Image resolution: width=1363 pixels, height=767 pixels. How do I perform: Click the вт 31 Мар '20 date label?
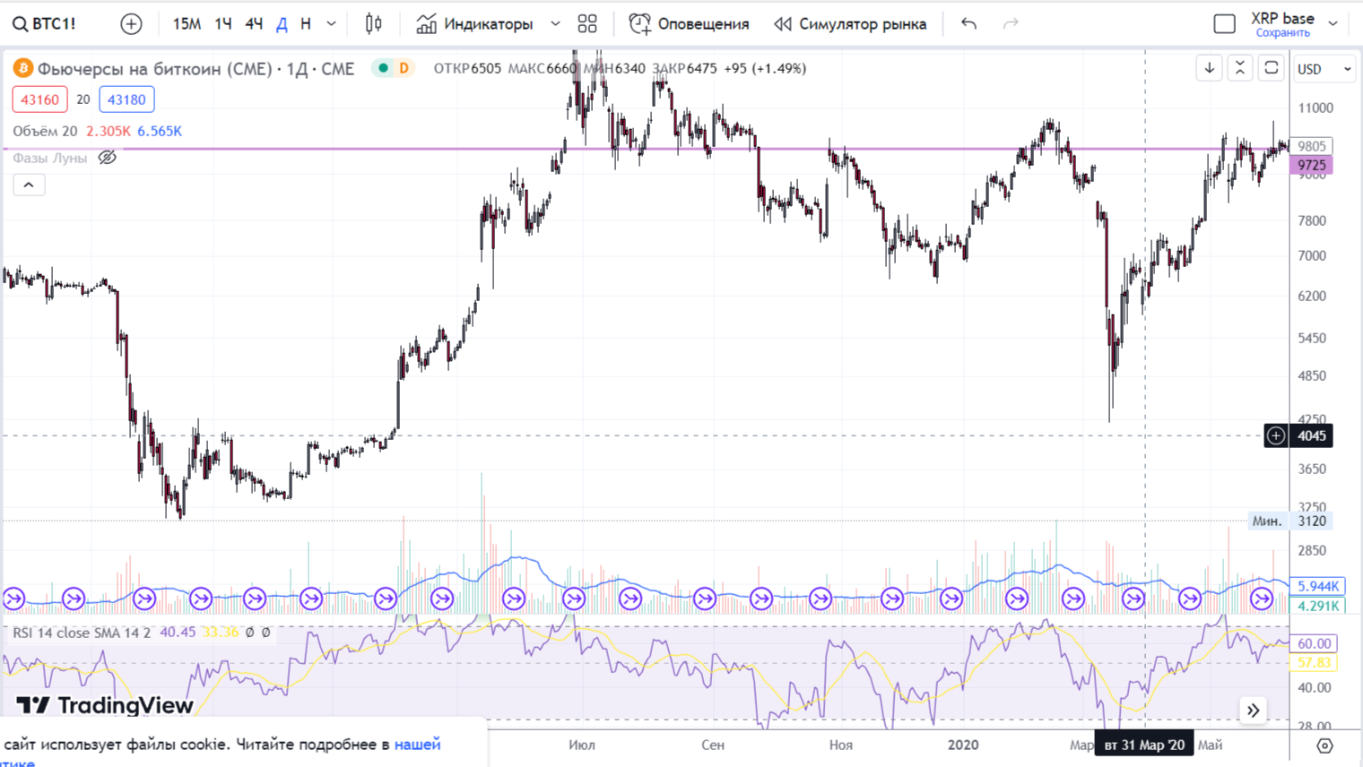click(x=1144, y=745)
